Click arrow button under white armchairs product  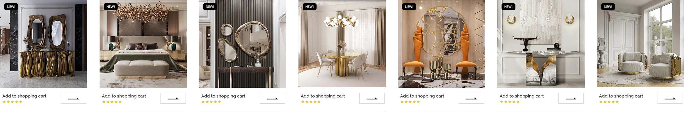click(670, 98)
